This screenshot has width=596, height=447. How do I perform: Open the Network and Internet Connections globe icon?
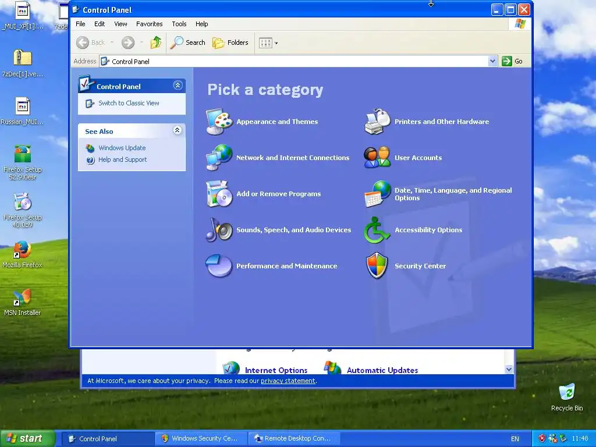click(x=219, y=157)
